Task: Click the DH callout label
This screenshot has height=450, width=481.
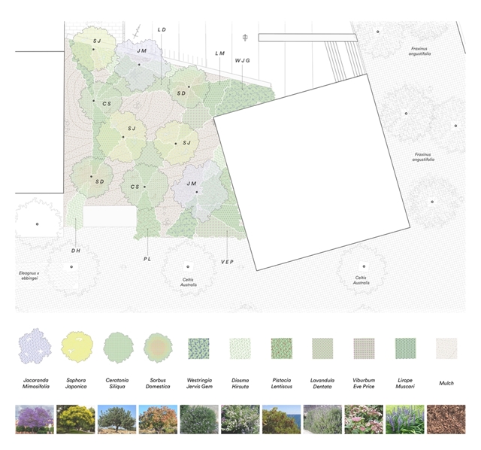Action: (x=76, y=251)
